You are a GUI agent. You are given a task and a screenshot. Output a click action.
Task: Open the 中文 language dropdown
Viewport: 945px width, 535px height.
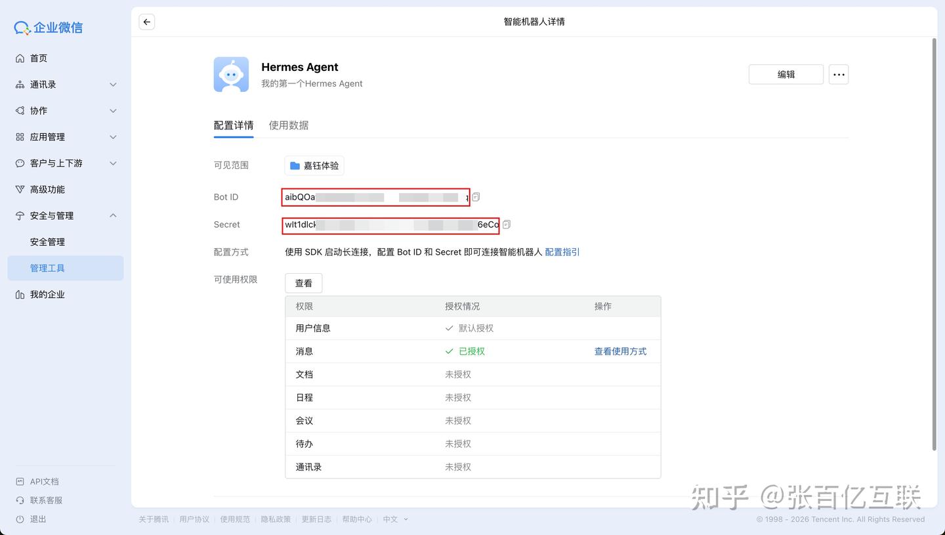click(392, 519)
